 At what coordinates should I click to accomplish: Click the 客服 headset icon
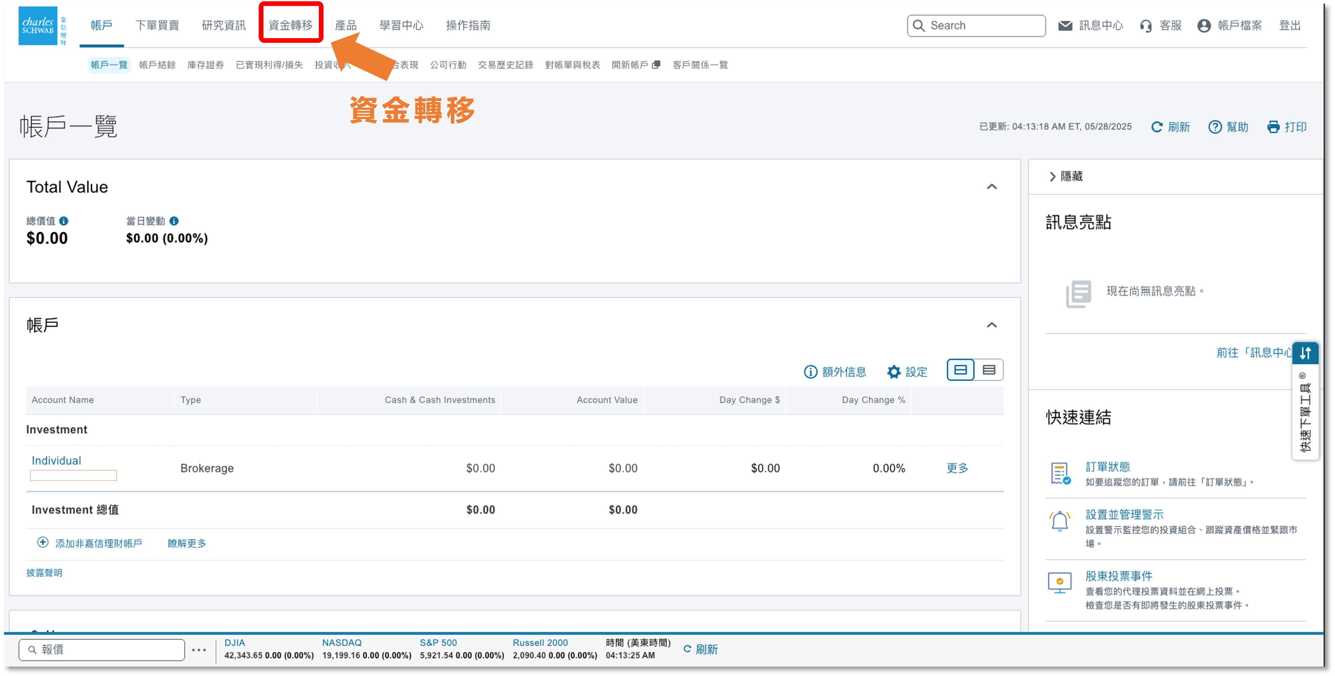point(1146,25)
